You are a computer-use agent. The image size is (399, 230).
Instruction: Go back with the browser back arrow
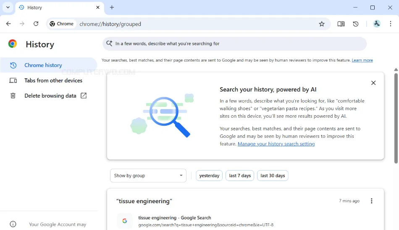[8, 24]
